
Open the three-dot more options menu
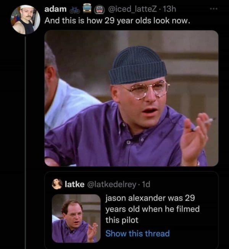tap(214, 9)
